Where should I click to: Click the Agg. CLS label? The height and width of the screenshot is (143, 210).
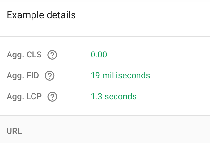pyautogui.click(x=24, y=55)
